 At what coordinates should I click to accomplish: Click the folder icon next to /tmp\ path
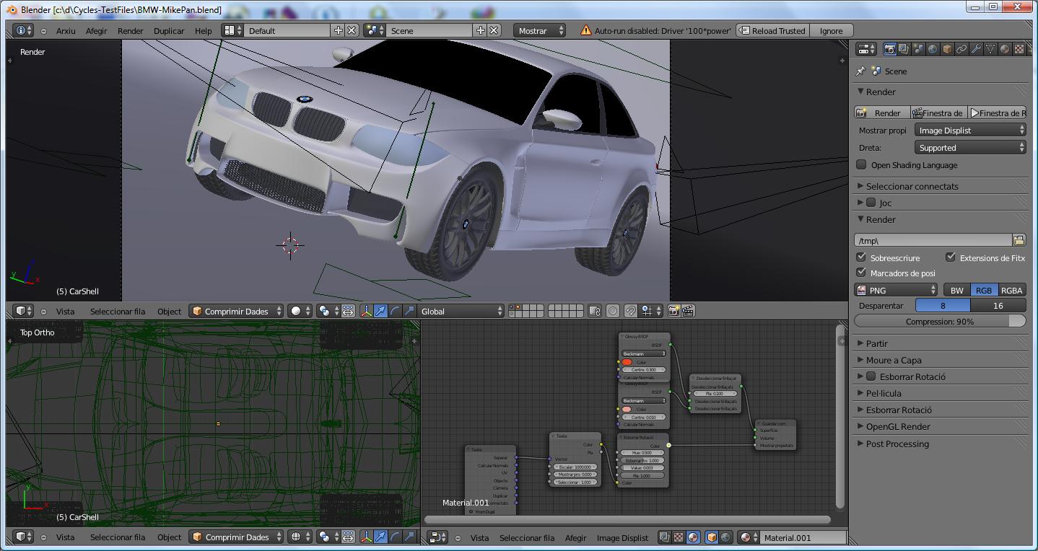tap(1019, 240)
